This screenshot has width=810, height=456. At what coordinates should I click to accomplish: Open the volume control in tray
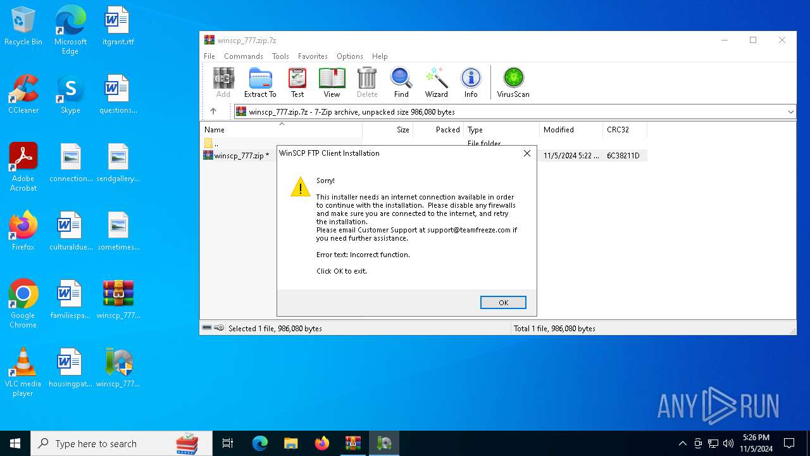(x=728, y=443)
